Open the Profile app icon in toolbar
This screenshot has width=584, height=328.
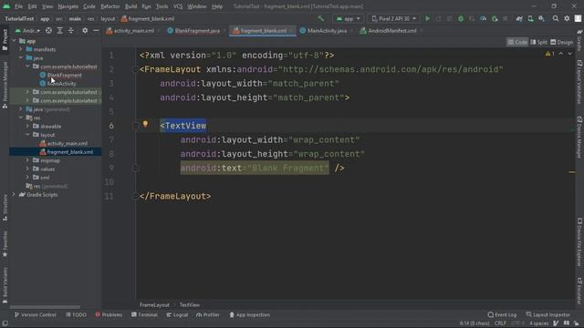(483, 18)
